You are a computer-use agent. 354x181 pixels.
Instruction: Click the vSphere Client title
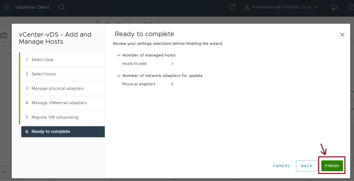point(32,7)
